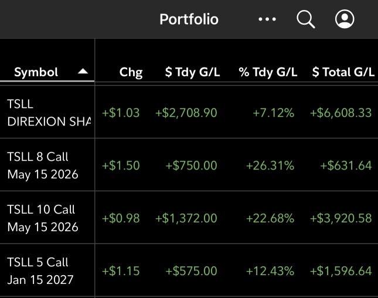The image size is (378, 298).
Task: Open the three-dot more options menu
Action: tap(267, 19)
